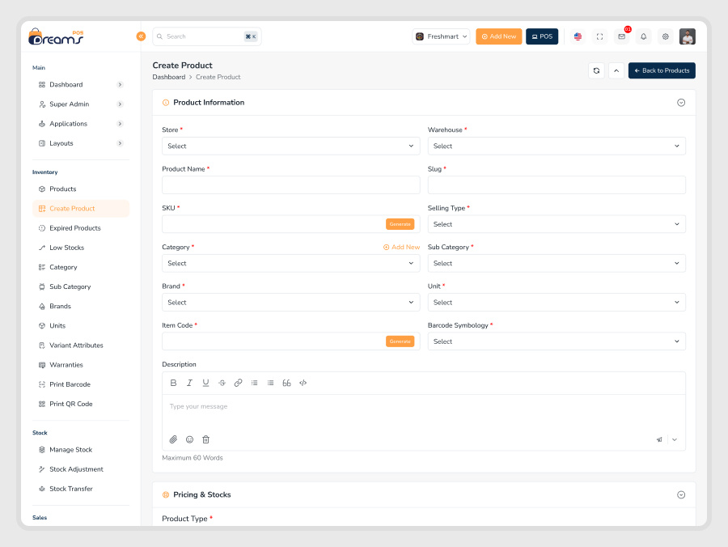Toggle bold formatting in the description editor
The width and height of the screenshot is (728, 547).
[x=173, y=382]
